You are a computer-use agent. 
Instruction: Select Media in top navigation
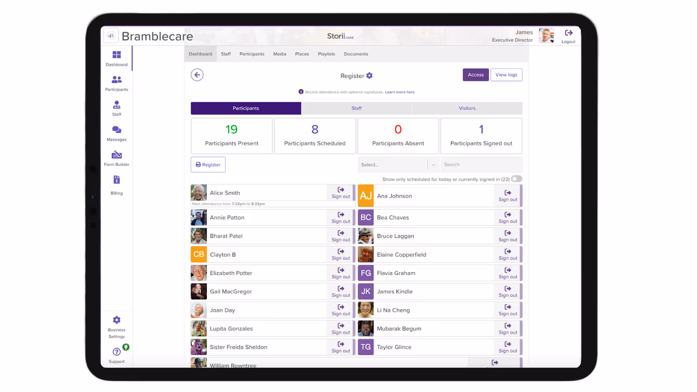tap(280, 54)
